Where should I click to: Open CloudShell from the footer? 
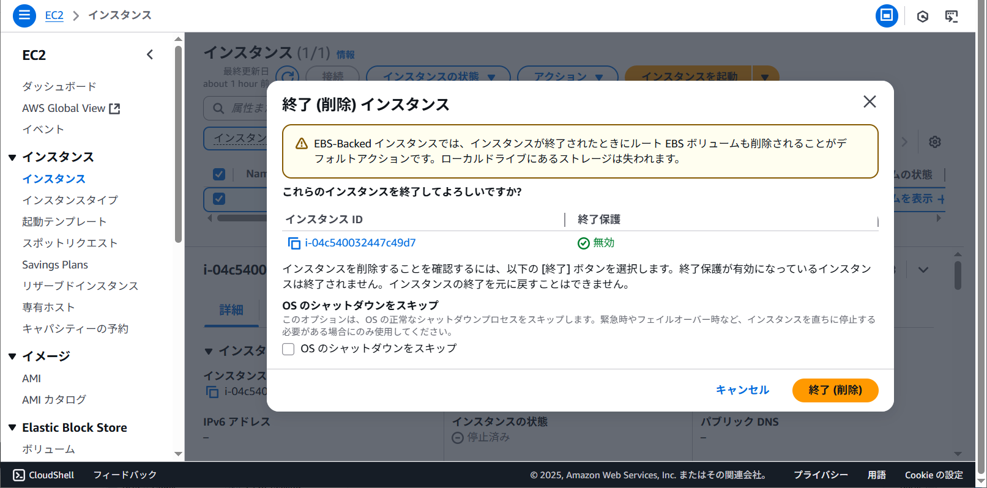[43, 475]
